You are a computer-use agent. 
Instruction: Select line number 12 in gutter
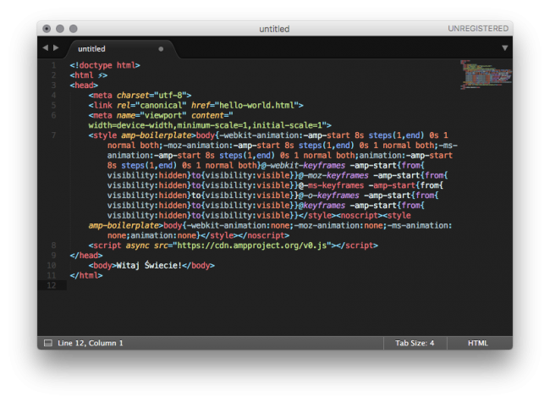[x=52, y=285]
